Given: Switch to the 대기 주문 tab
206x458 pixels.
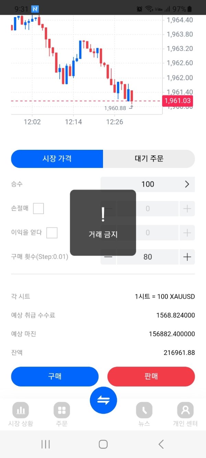Looking at the screenshot, I should click(x=149, y=159).
